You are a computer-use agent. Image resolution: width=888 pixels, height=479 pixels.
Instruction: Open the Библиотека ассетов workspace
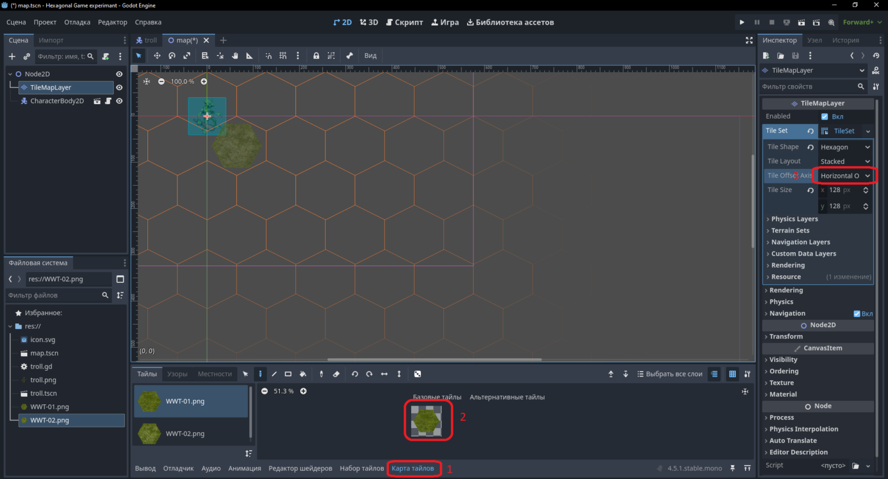point(510,22)
